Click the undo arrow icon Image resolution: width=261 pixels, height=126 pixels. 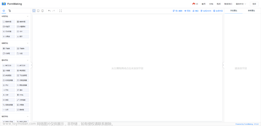[49, 11]
